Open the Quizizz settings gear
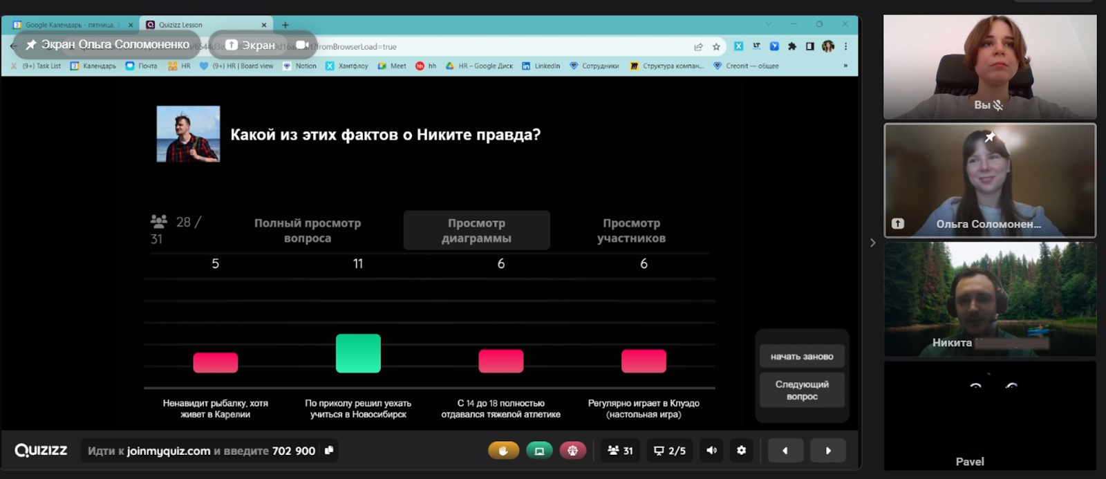The width and height of the screenshot is (1106, 479). [x=741, y=451]
